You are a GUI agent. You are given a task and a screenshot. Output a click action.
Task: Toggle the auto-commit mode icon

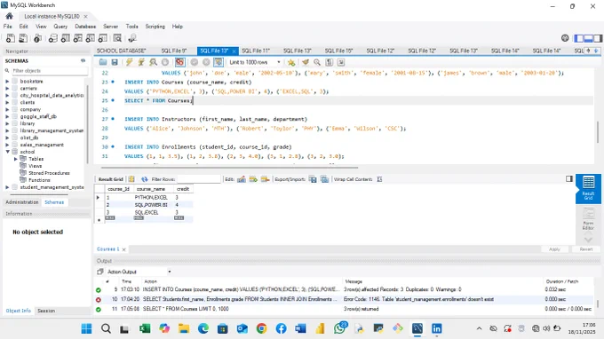coord(219,62)
